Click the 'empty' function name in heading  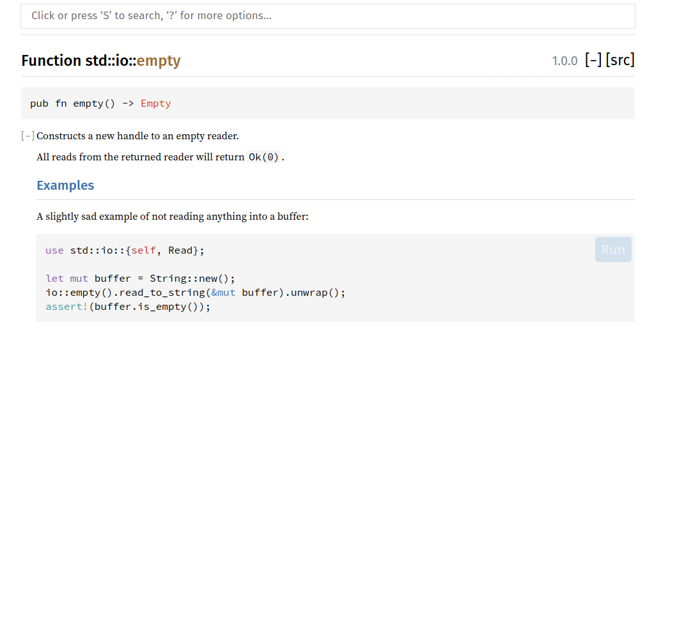point(159,61)
